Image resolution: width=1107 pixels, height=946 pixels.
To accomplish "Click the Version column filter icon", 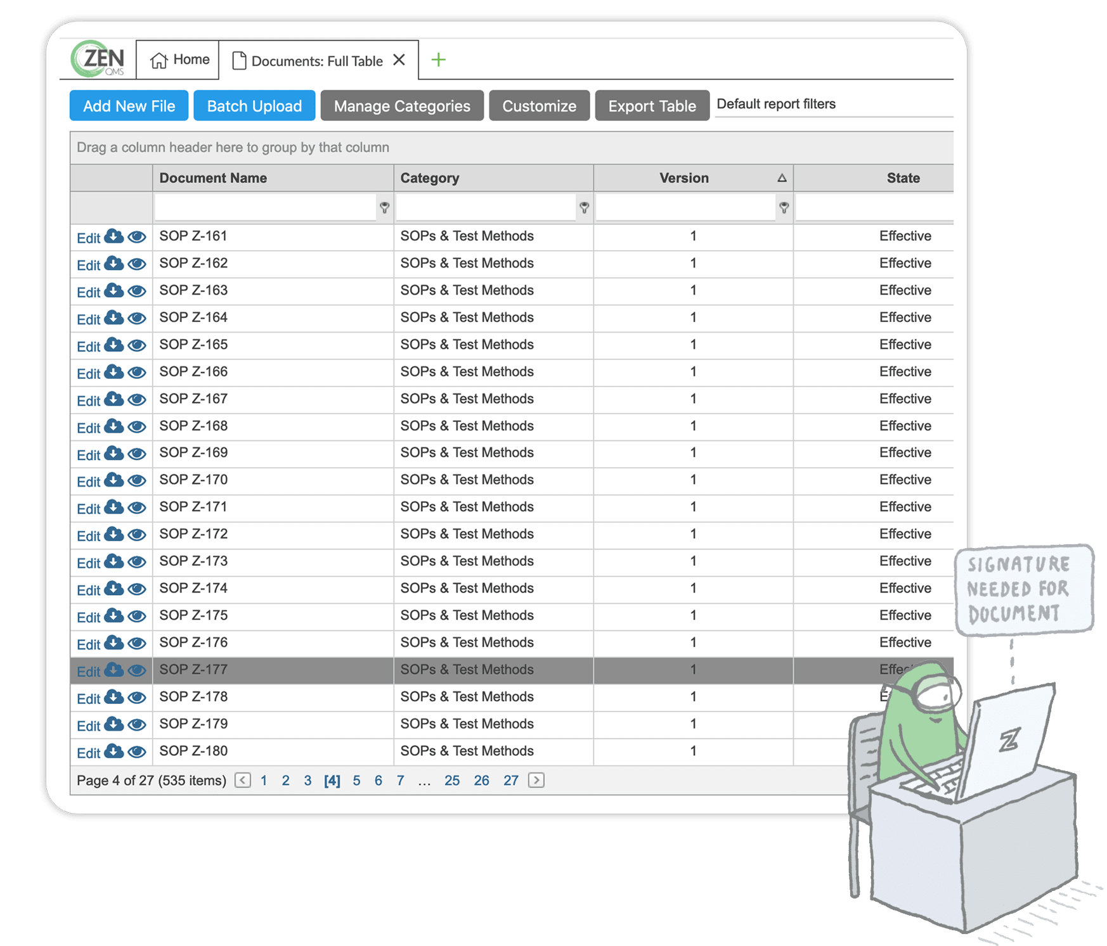I will click(784, 208).
